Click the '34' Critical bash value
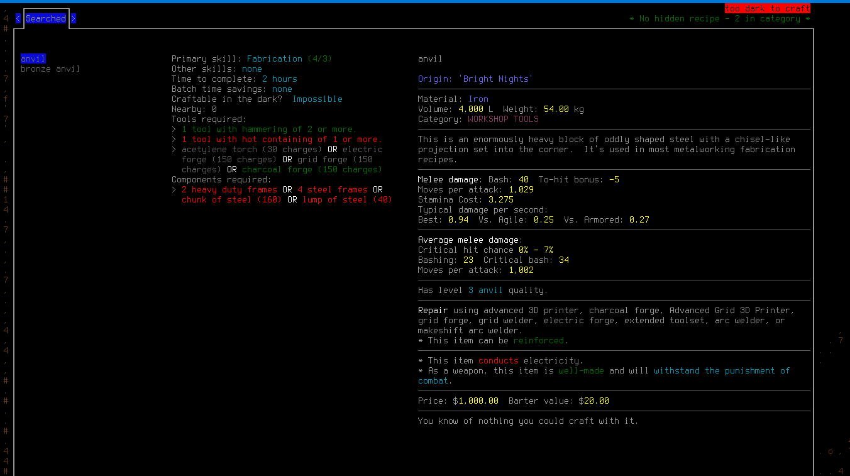This screenshot has height=476, width=850. pos(564,260)
